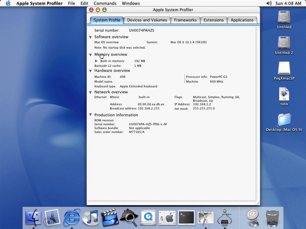This screenshot has height=229, width=306.
Task: Open iMovie clapperboard icon in Dock
Action: [110, 218]
